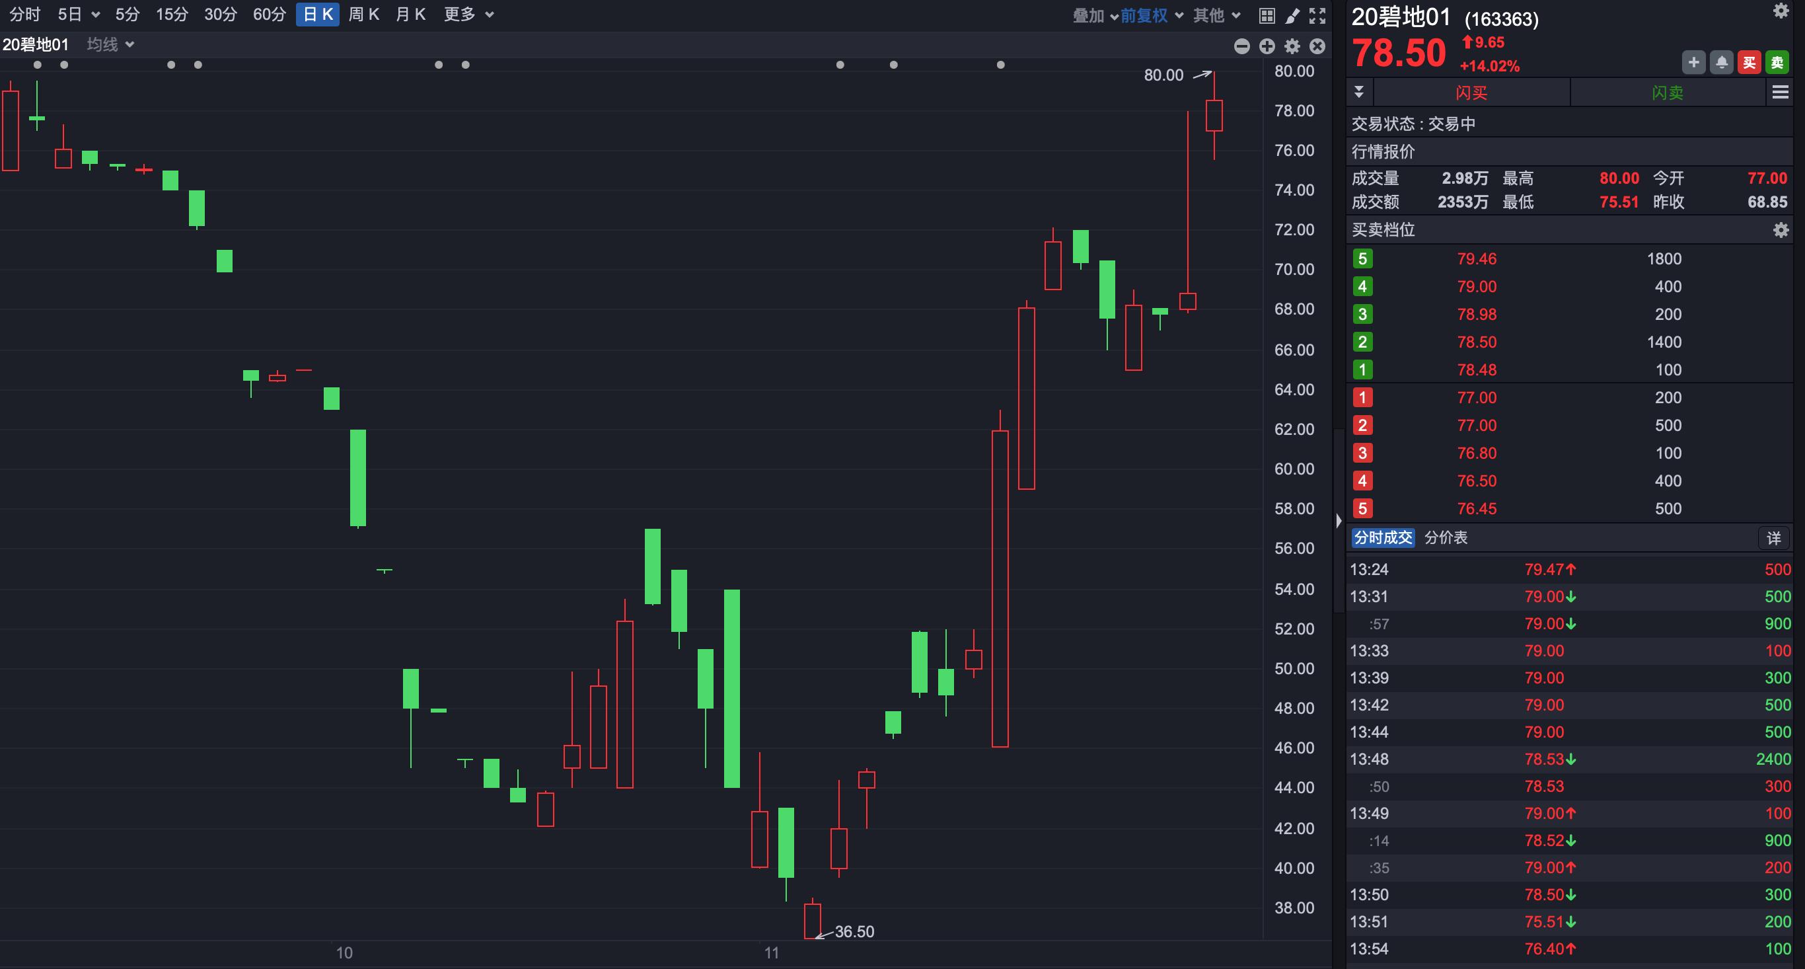Viewport: 1805px width, 969px height.
Task: Open the 叠加 overlay dropdown
Action: pyautogui.click(x=1095, y=15)
